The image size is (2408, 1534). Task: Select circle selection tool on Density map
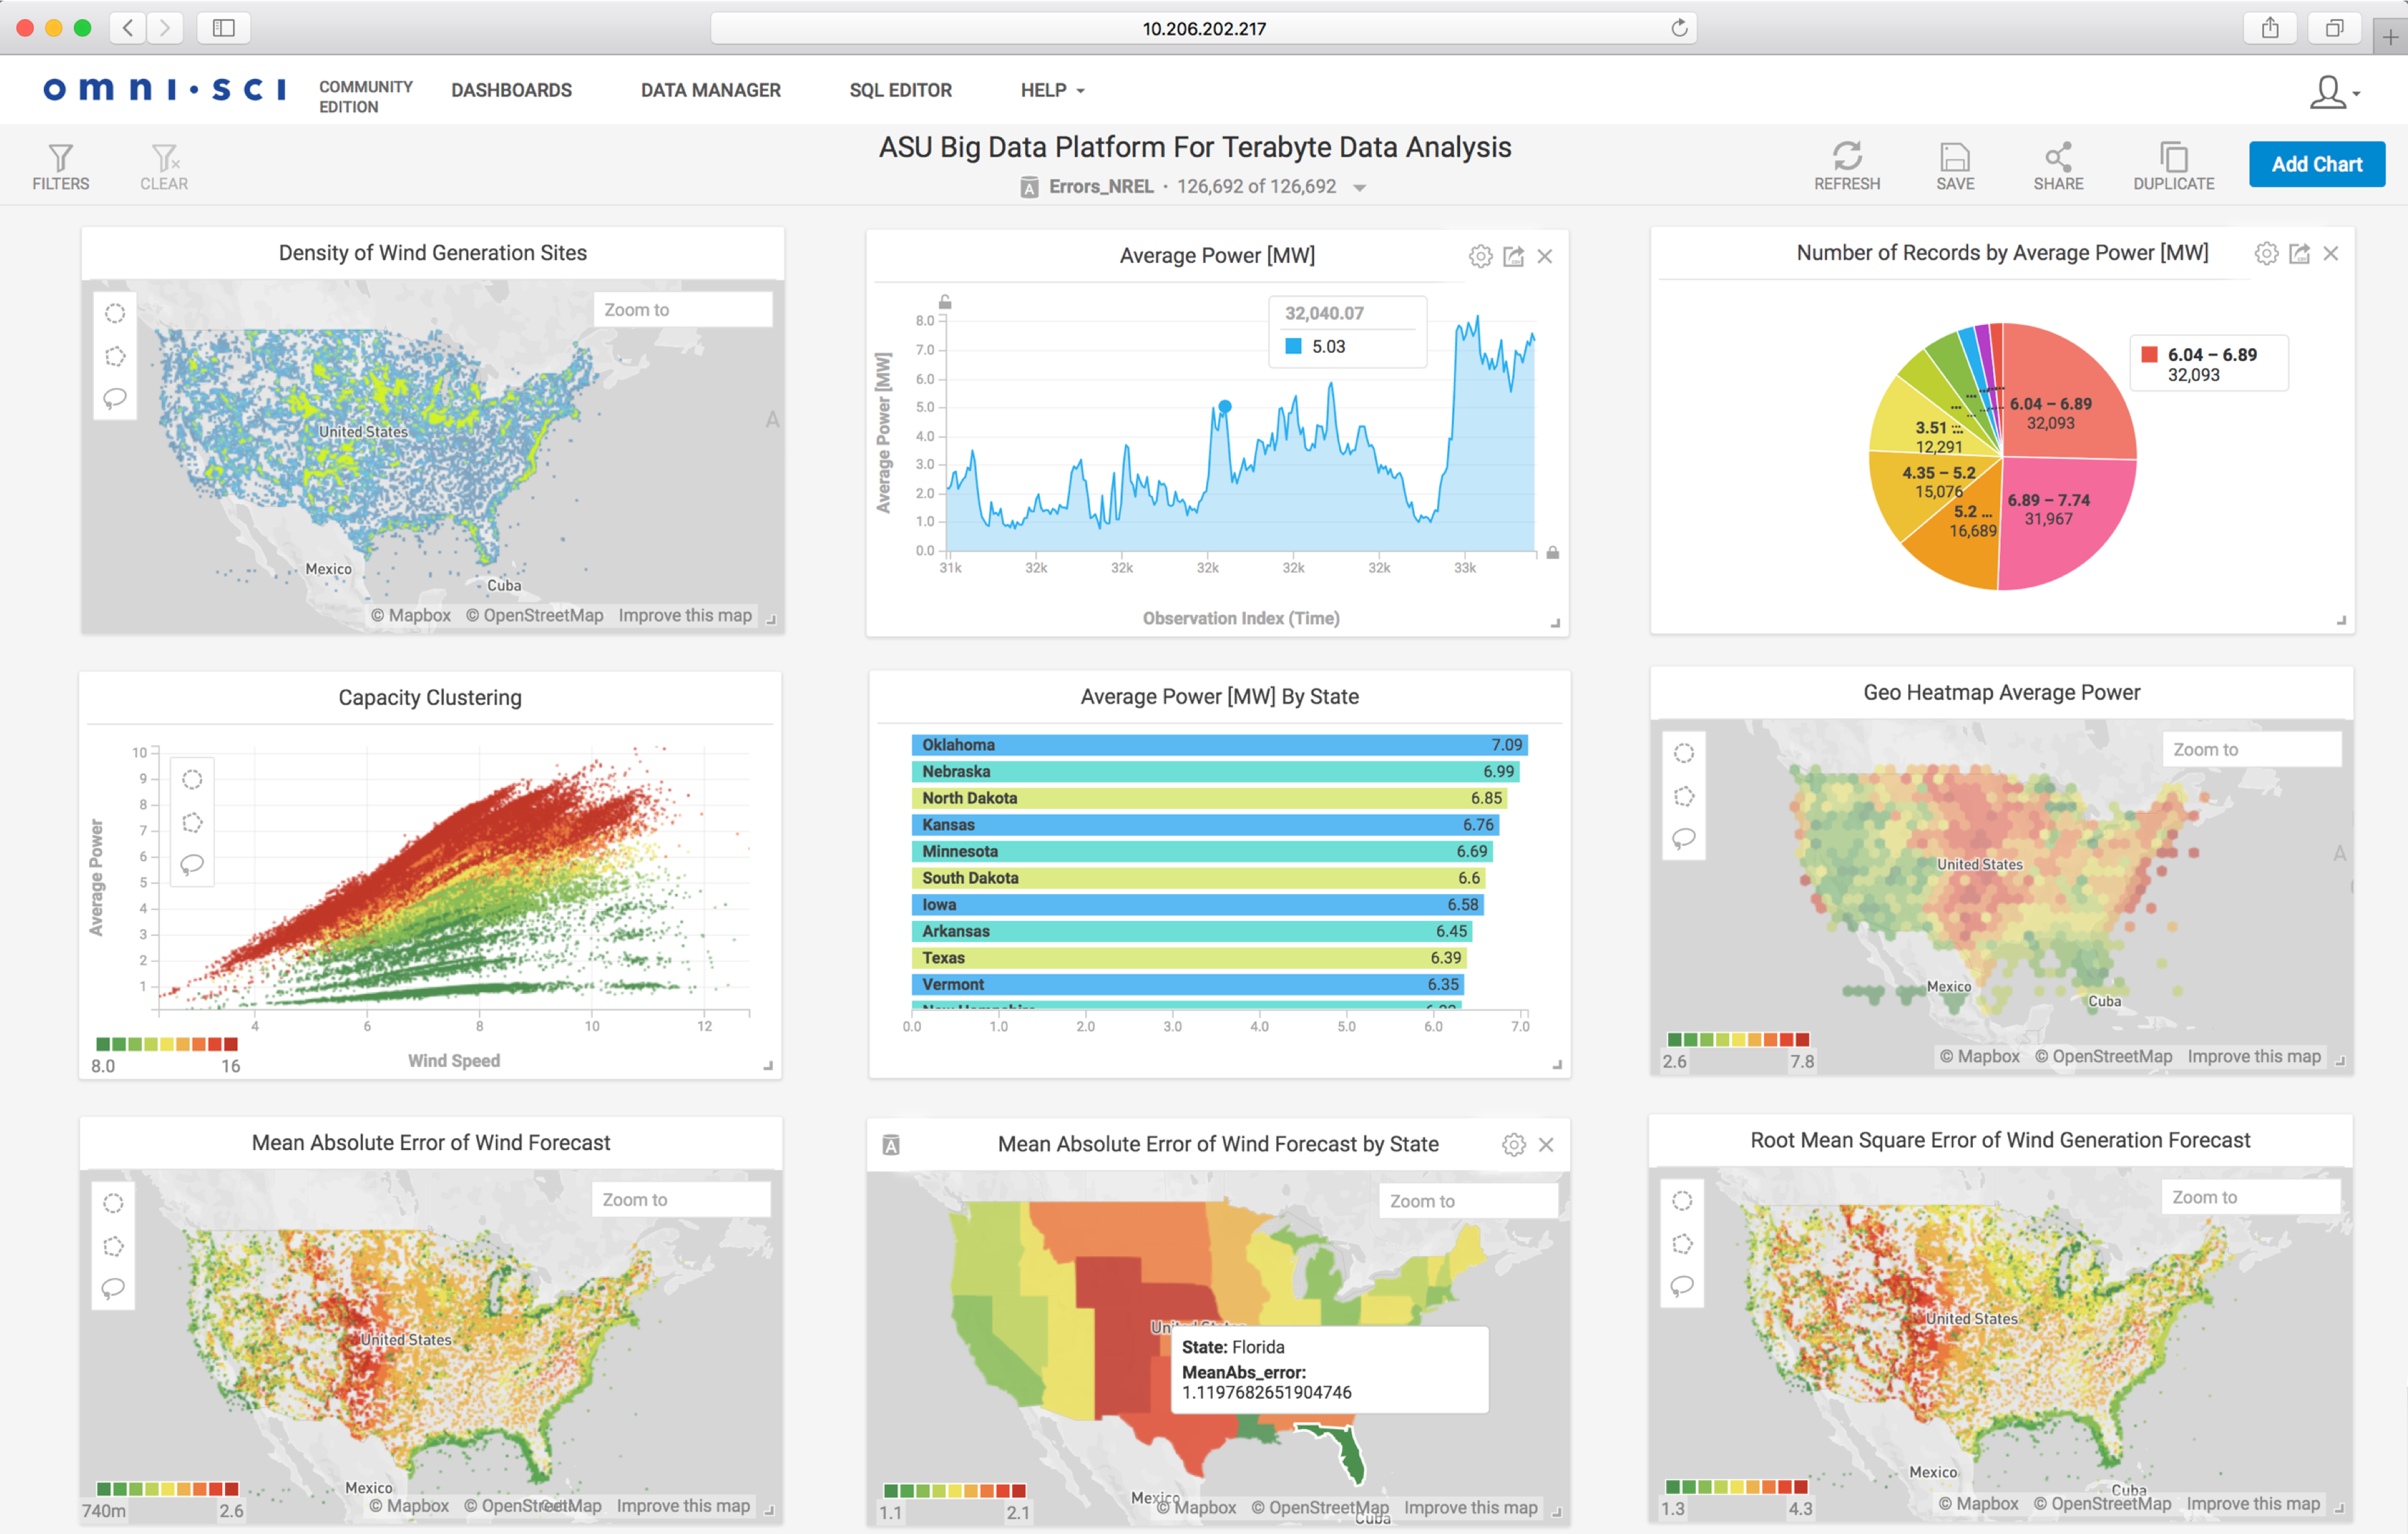coord(115,313)
